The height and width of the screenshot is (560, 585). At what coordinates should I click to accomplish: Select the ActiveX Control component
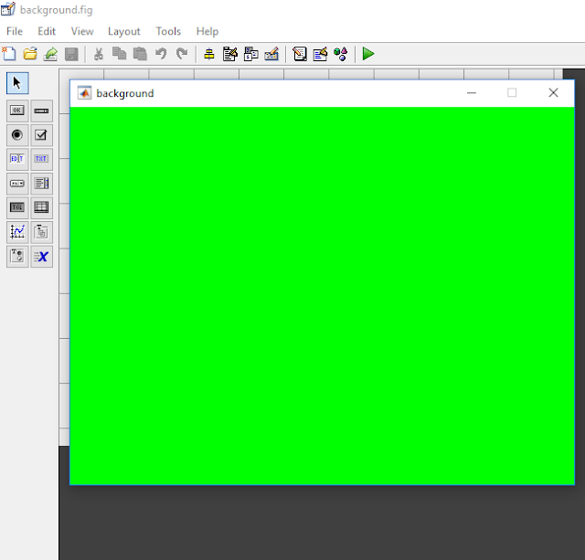click(x=41, y=256)
